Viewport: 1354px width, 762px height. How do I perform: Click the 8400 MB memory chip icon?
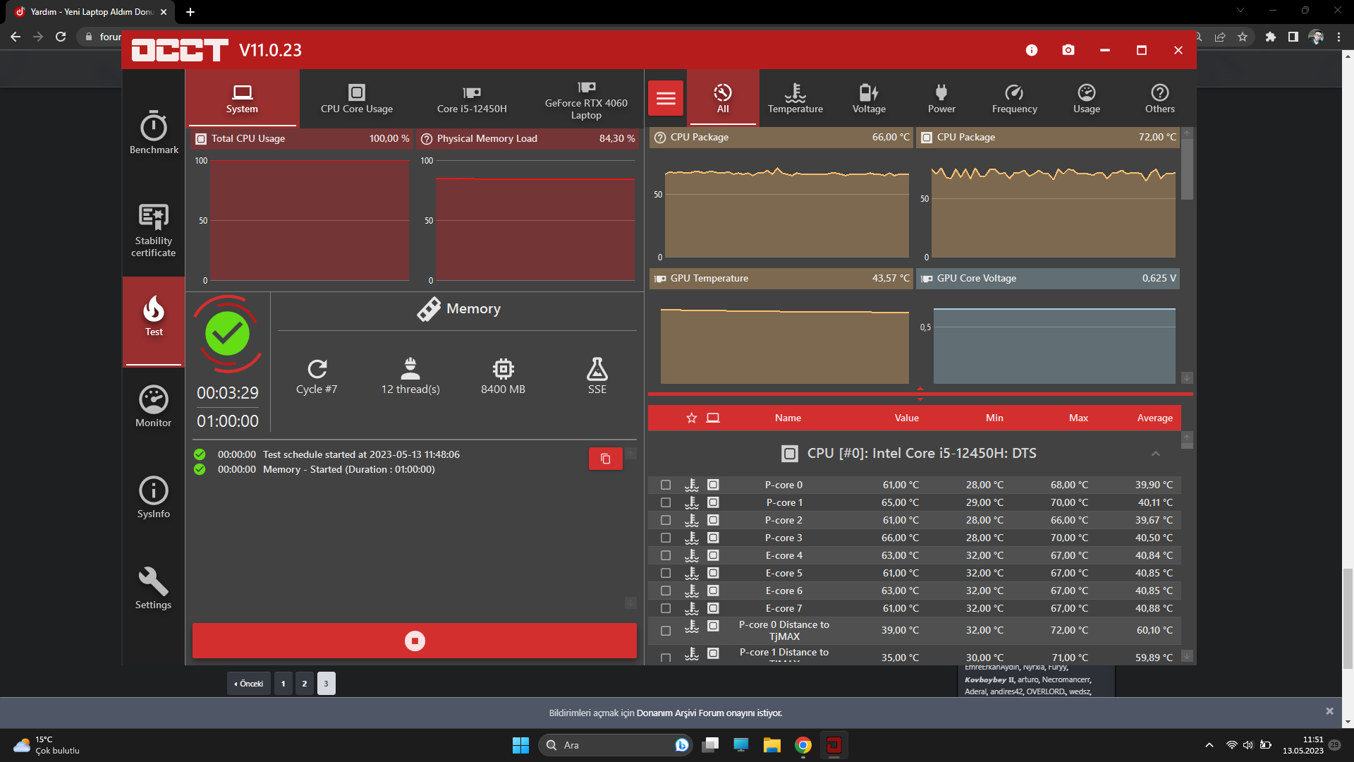coord(503,368)
